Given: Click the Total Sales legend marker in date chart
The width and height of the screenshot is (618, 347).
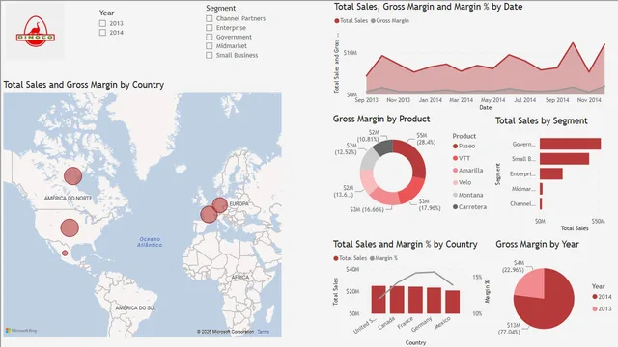Looking at the screenshot, I should (x=337, y=21).
